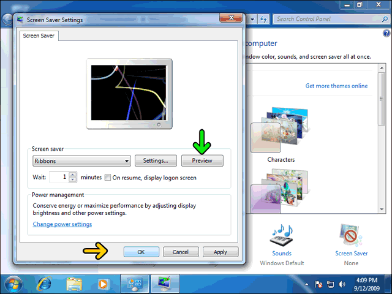Open screen saver Settings... button
392x294 pixels.
click(156, 160)
